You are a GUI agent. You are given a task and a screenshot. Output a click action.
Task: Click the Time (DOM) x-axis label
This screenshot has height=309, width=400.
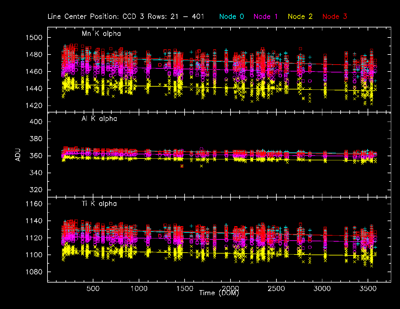pos(219,293)
